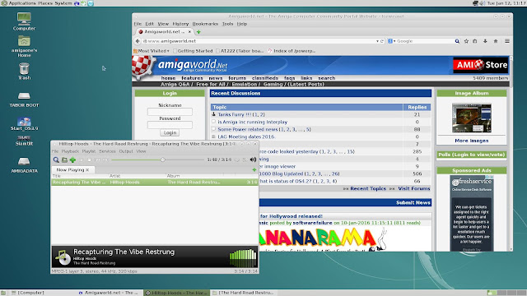Open the search engine selector dropdown
Screen dimensions: 527x296
392,41
